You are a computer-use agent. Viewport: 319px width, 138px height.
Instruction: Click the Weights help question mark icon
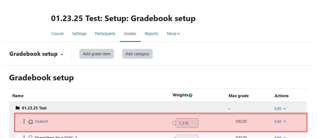pos(190,95)
